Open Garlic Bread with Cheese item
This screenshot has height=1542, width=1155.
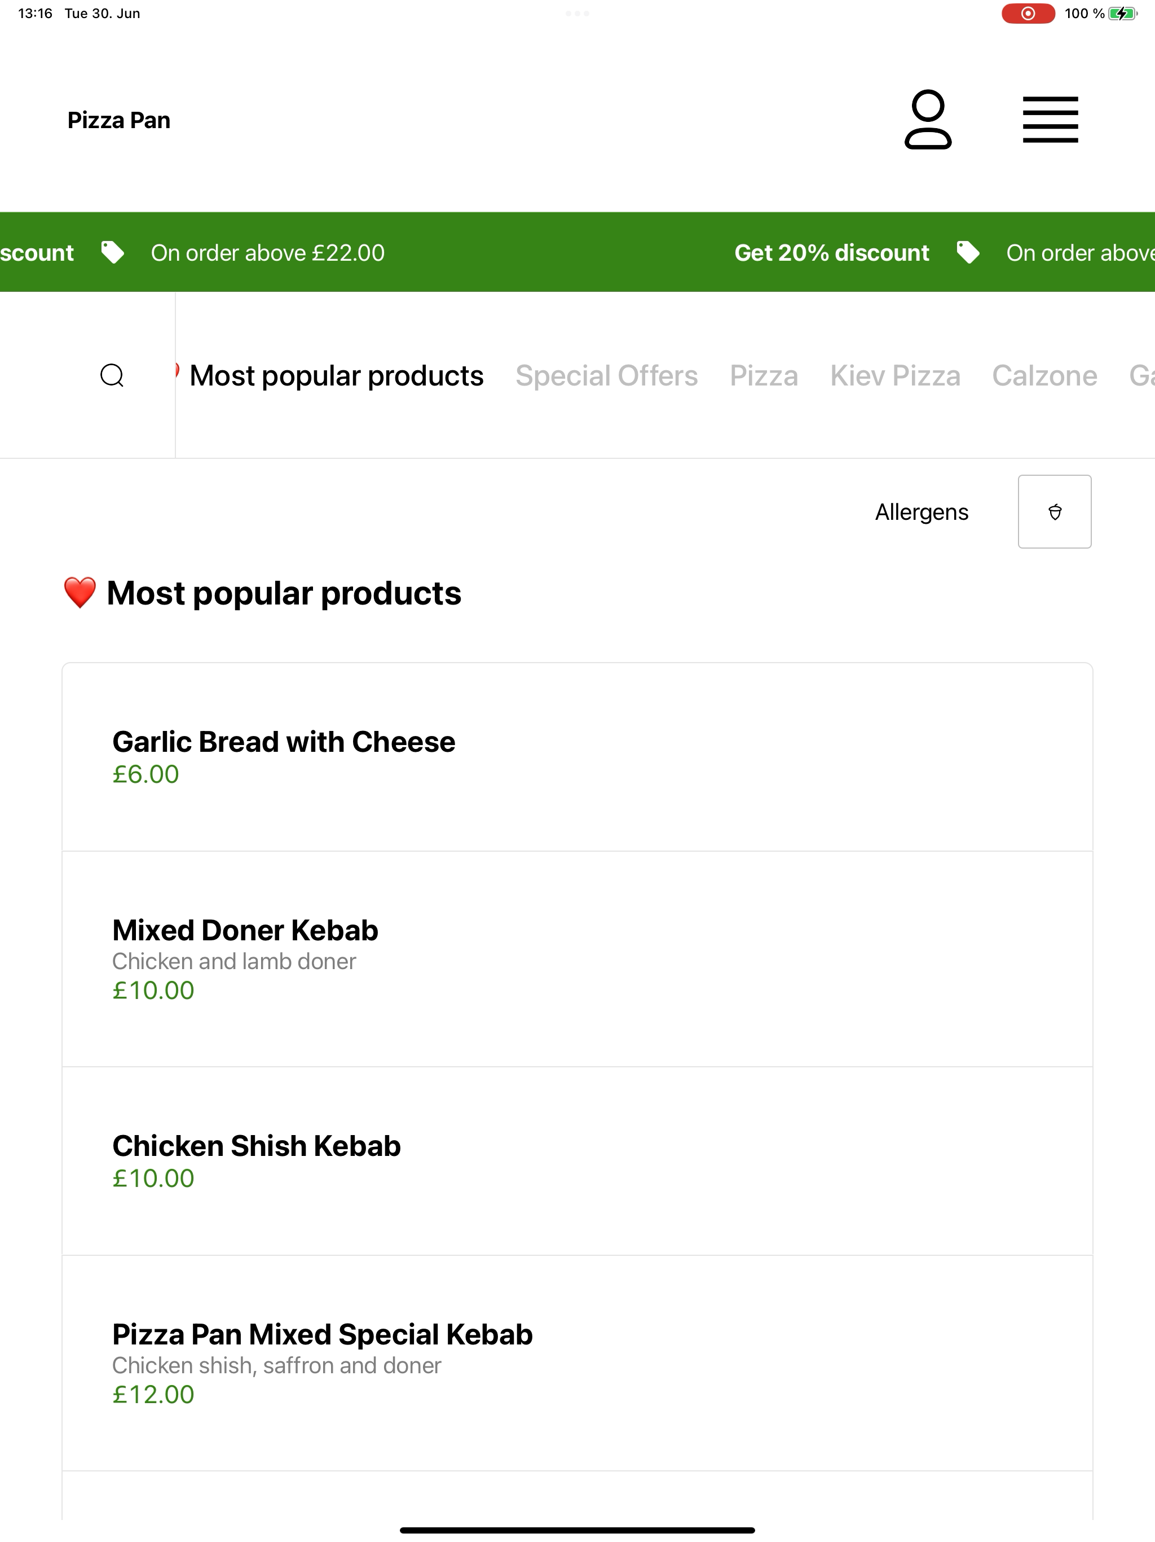tap(577, 757)
